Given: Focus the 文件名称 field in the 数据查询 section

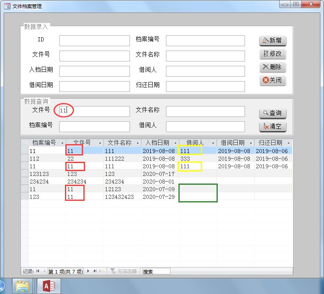Looking at the screenshot, I should 205,111.
